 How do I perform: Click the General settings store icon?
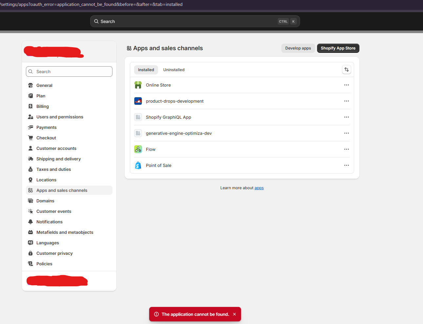(30, 85)
